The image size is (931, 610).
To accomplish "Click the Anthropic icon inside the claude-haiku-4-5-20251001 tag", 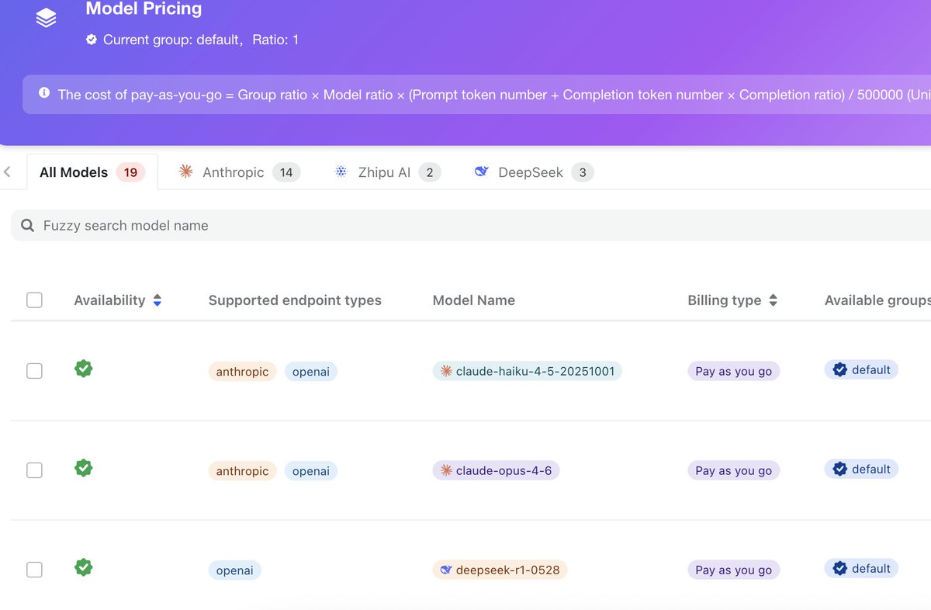I will (446, 371).
